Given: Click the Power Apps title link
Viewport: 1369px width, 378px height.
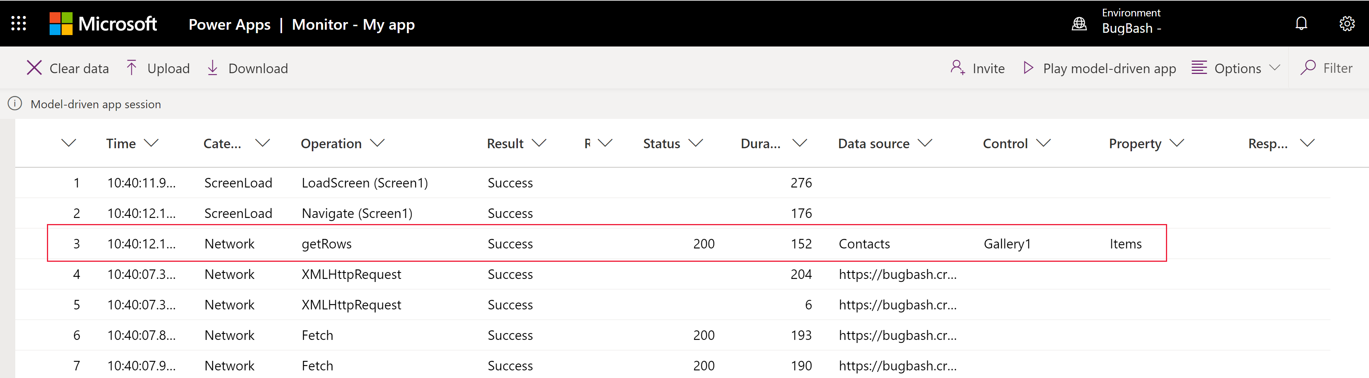Looking at the screenshot, I should [230, 24].
